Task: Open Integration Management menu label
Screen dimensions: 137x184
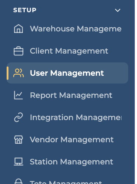Action: pos(76,117)
